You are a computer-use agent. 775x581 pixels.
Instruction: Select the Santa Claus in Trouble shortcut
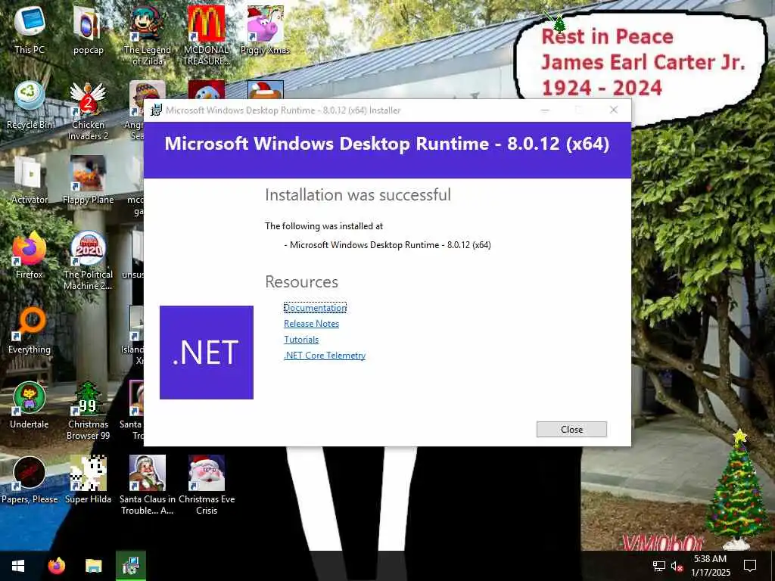coord(148,485)
